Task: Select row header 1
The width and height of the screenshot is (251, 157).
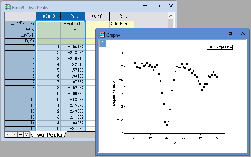Action: [x=20, y=47]
